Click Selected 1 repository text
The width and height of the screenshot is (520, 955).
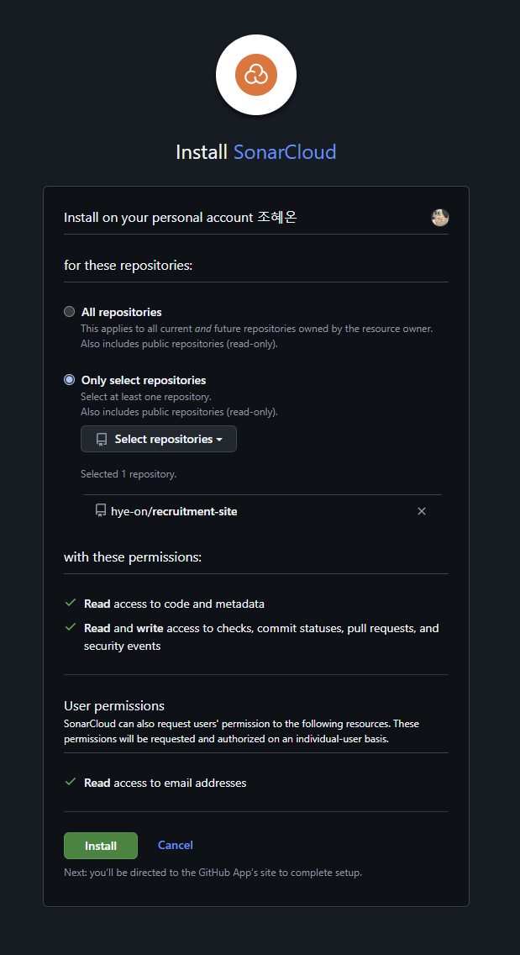pos(129,474)
